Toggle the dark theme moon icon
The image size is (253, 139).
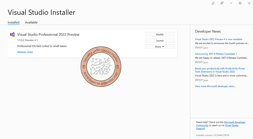(x=213, y=3)
